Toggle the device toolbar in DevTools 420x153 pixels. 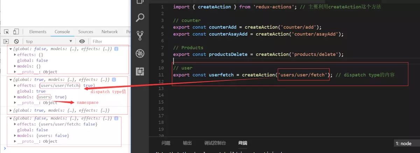(16, 32)
